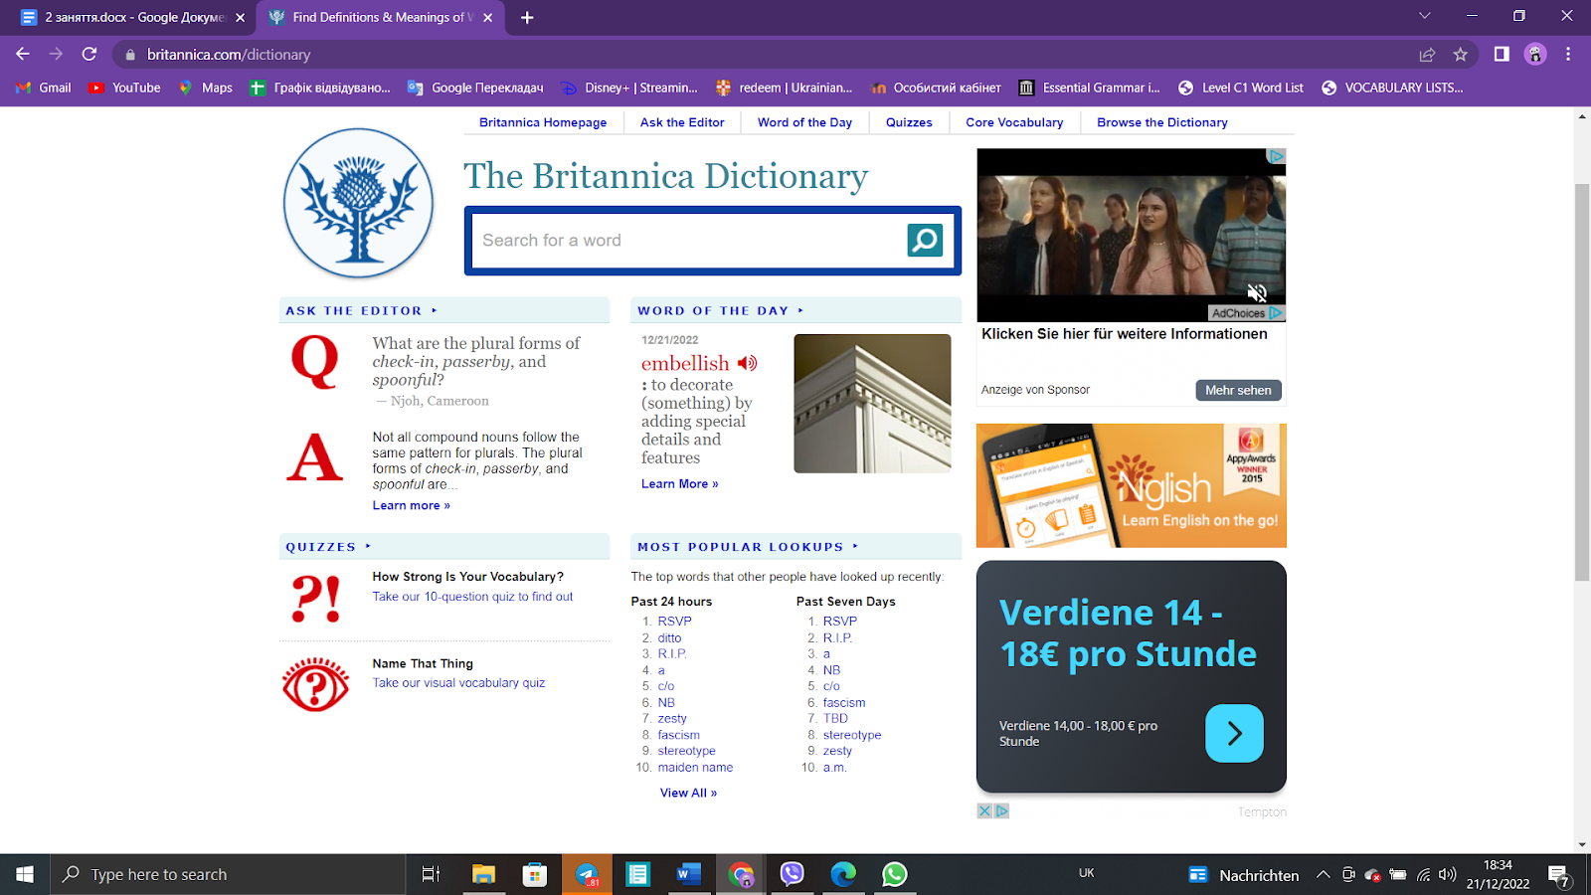This screenshot has width=1591, height=895.
Task: Open Britannica Homepage menu item
Action: pos(543,122)
